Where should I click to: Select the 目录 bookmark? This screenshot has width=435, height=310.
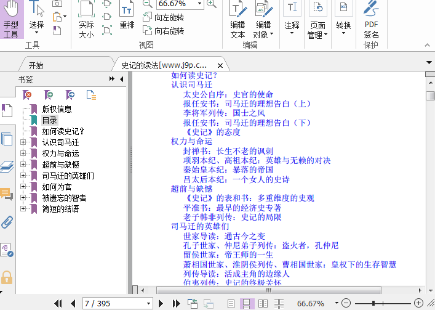click(50, 120)
